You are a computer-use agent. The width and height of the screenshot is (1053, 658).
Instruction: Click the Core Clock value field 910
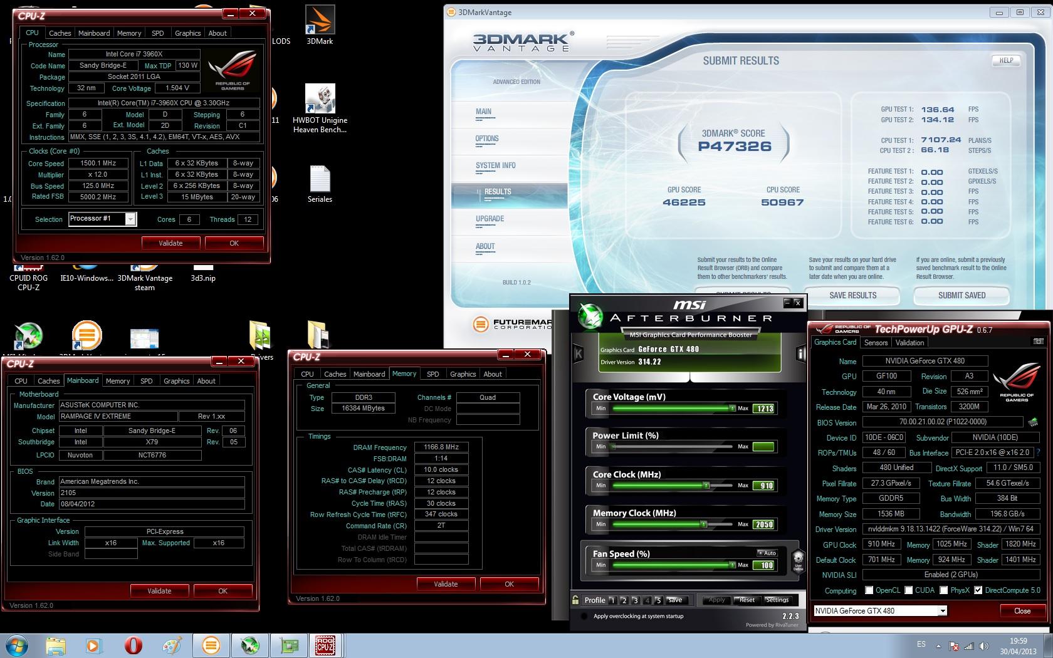coord(763,486)
